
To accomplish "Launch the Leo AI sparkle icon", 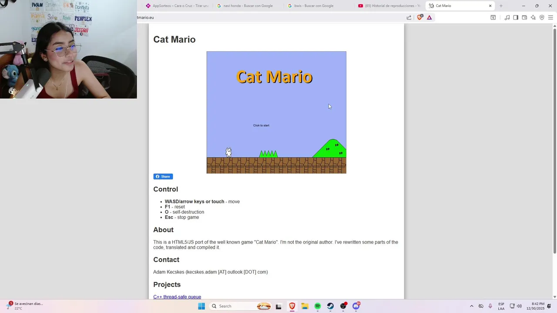I will click(x=533, y=17).
